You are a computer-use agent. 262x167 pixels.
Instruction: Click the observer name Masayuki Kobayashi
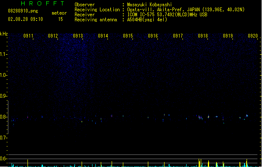point(150,5)
